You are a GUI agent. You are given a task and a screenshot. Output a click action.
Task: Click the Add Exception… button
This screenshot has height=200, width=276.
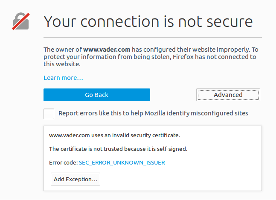pos(76,179)
